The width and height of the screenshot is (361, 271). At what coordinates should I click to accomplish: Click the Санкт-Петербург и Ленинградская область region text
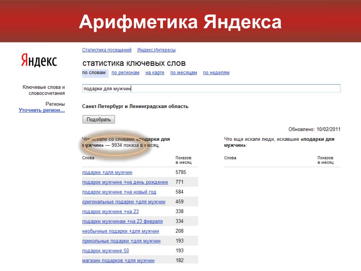[x=135, y=106]
